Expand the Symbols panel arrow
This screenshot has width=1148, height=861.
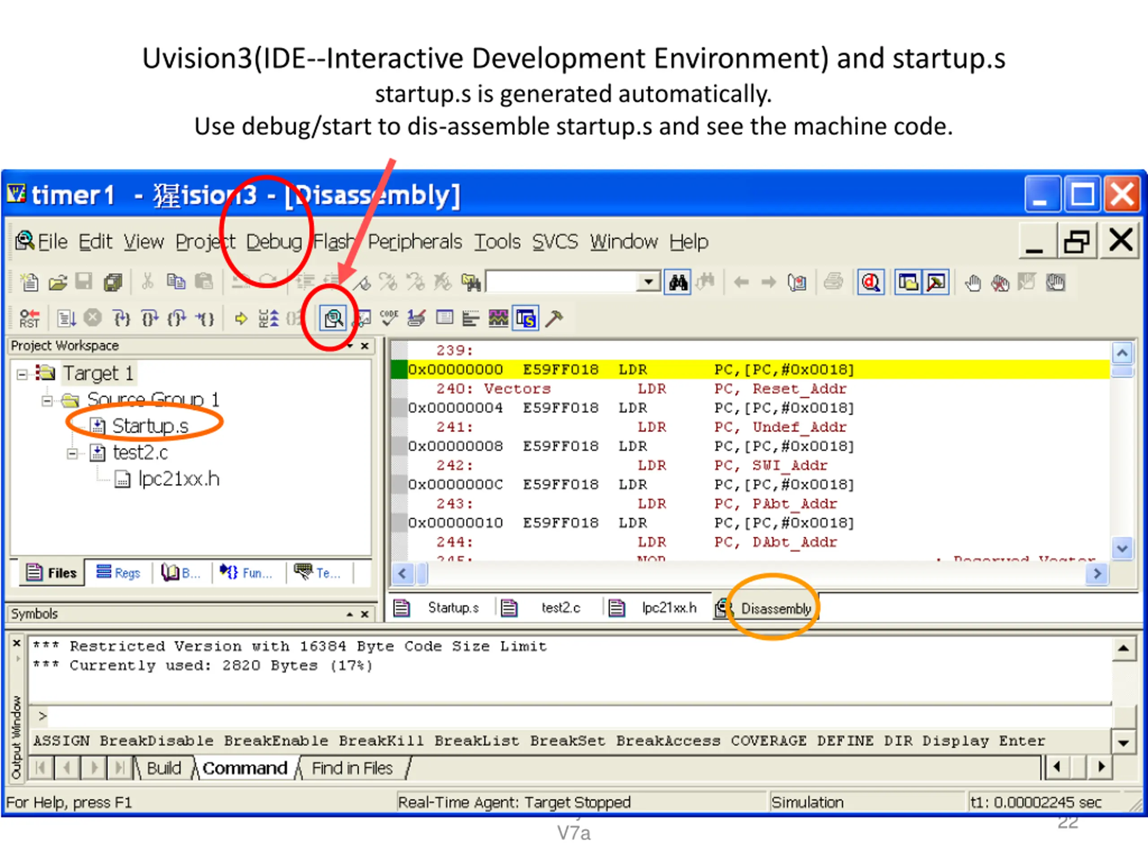click(x=350, y=614)
